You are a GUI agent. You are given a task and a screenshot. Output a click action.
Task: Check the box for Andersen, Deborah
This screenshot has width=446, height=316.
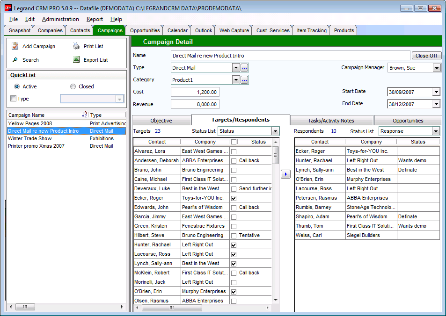[x=234, y=161]
